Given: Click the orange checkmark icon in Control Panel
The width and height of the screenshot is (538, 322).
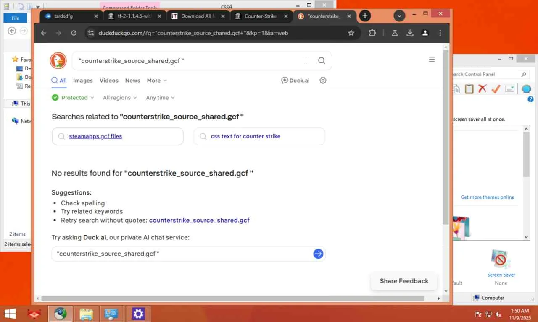Looking at the screenshot, I should [496, 88].
